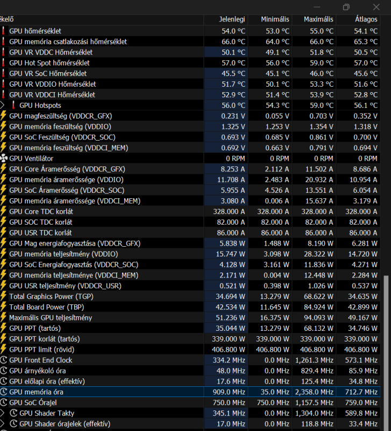Click the 0.703 V maximum core voltage
The image size is (391, 431).
(x=321, y=116)
